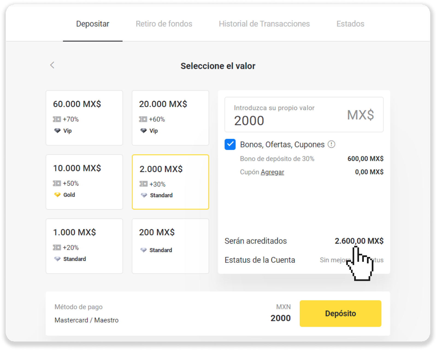Click the Agregar coupon link
Image resolution: width=437 pixels, height=350 pixels.
point(272,172)
